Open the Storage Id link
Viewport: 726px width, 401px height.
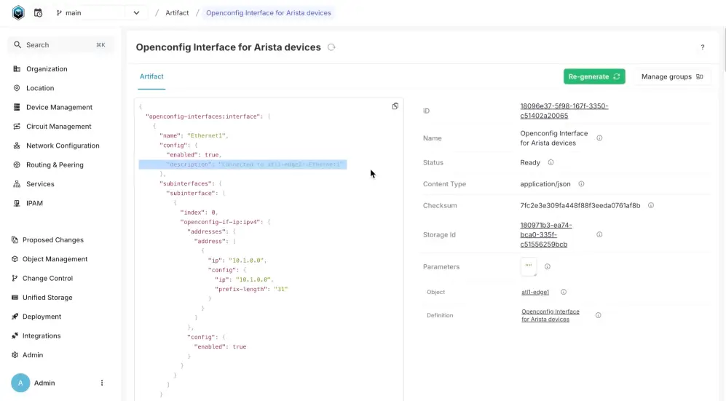point(546,234)
